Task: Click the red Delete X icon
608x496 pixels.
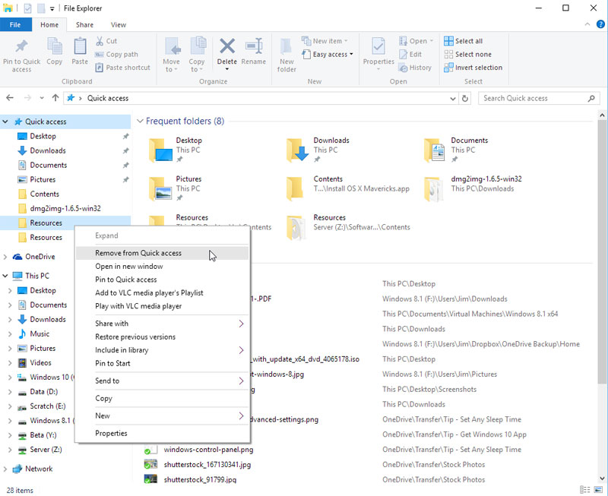Action: (x=226, y=46)
